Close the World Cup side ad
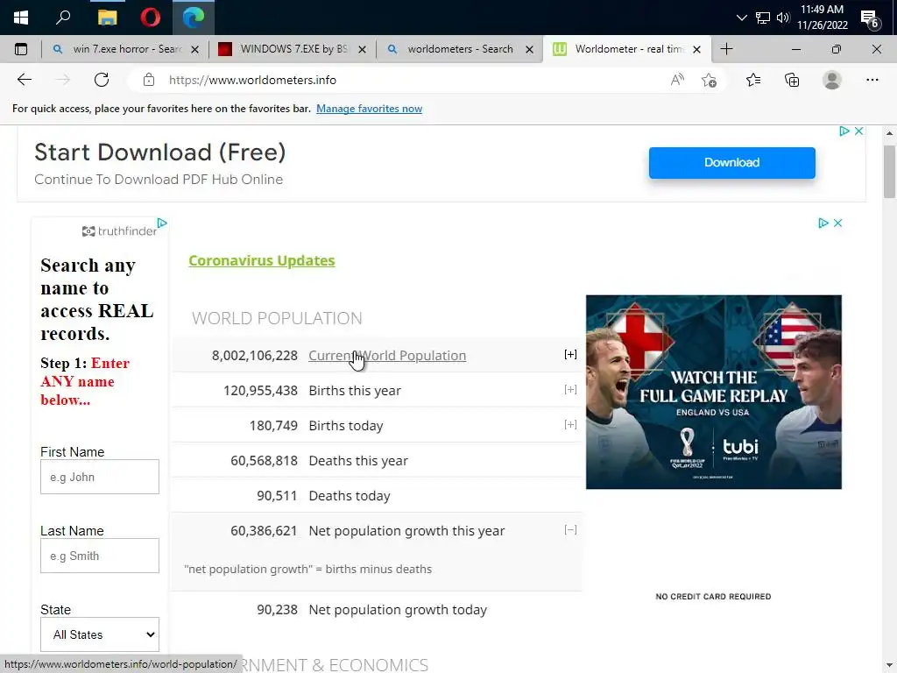 [837, 223]
